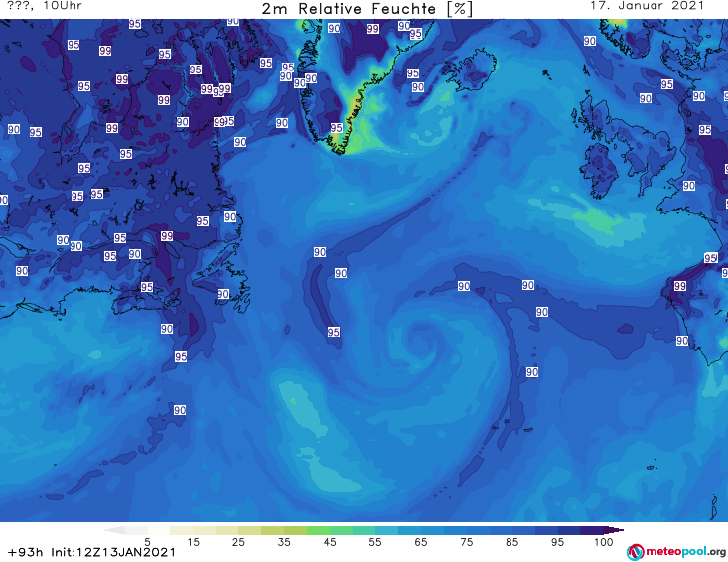Image resolution: width=728 pixels, height=562 pixels.
Task: Click the 'Init:12Z13JAN2021' initialization text
Action: click(x=113, y=552)
